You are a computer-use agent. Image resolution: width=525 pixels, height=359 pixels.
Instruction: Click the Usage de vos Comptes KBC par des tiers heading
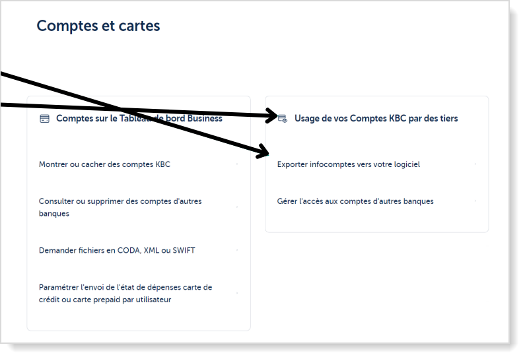tap(376, 118)
